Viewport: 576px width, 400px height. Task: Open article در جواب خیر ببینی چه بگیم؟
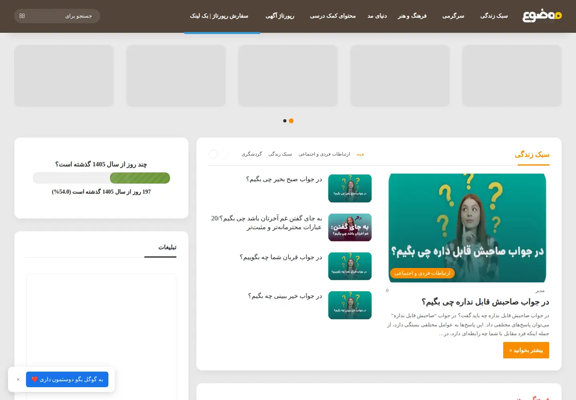[285, 296]
